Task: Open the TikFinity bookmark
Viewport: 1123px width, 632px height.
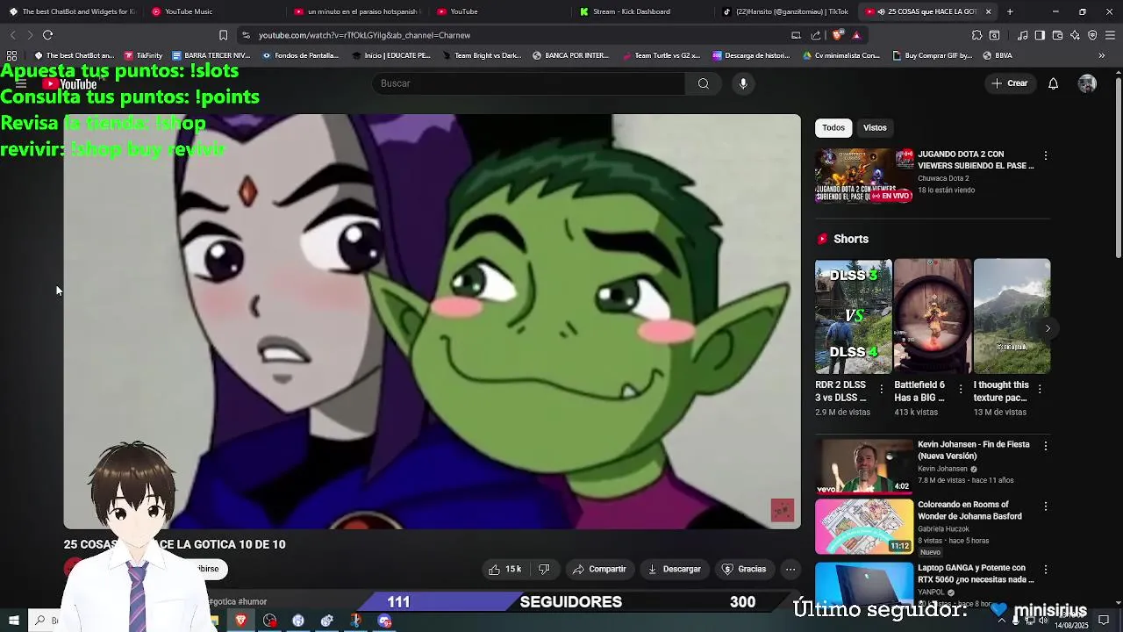Action: pyautogui.click(x=143, y=55)
